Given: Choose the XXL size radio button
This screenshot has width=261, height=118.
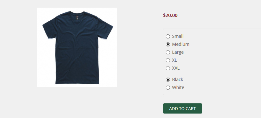Looking at the screenshot, I should [168, 68].
